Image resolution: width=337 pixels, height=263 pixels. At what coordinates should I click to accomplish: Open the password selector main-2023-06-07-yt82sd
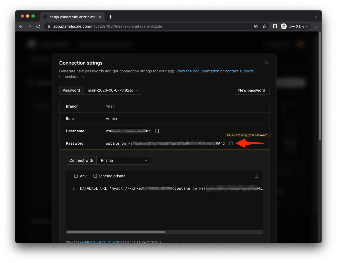(113, 90)
